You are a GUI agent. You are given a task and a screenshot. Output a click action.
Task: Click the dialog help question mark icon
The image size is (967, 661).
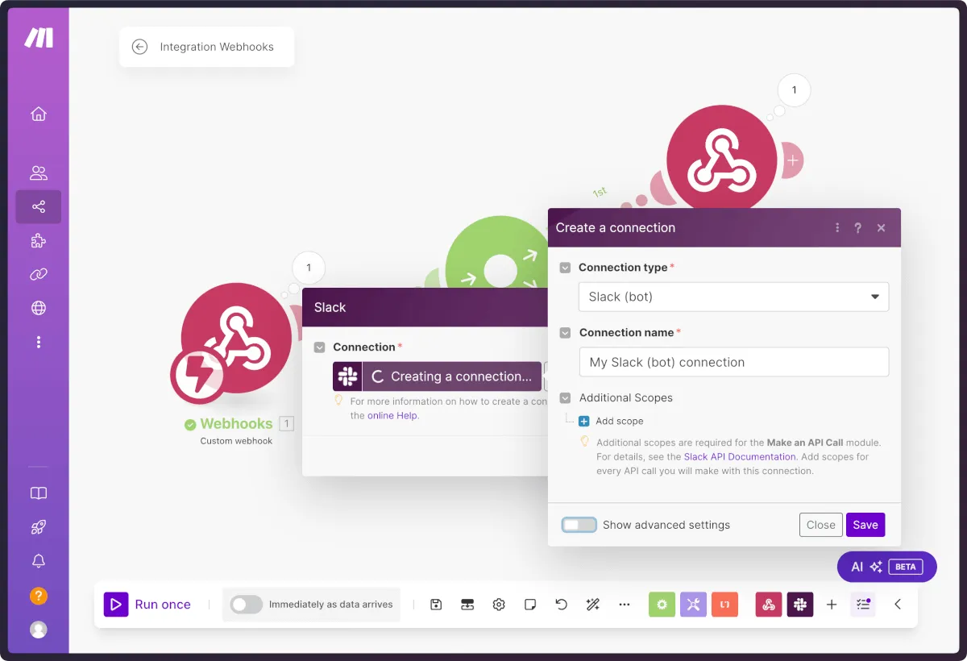point(858,228)
